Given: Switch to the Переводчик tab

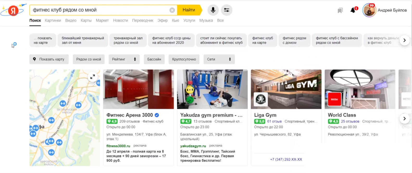Looking at the screenshot, I should (143, 20).
